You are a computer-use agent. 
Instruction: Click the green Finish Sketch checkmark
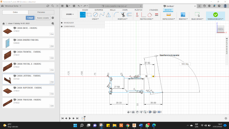(x=215, y=15)
